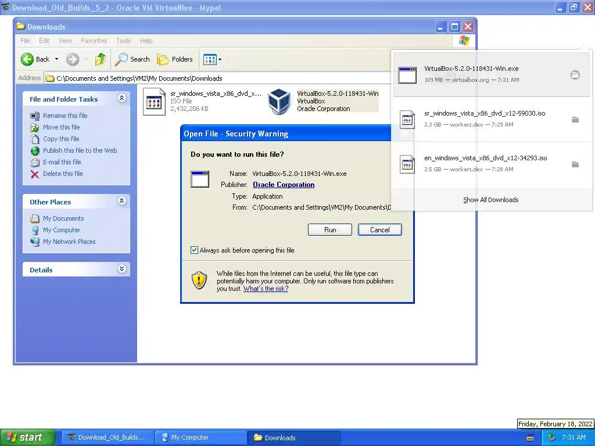This screenshot has width=595, height=446.
Task: Click the Publish to the Web globe icon
Action: [x=34, y=151]
